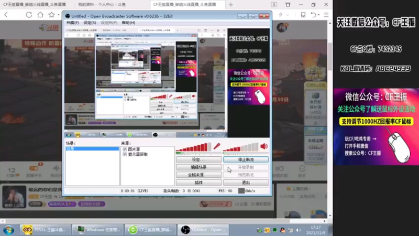Go to browser home page

[40, 15]
